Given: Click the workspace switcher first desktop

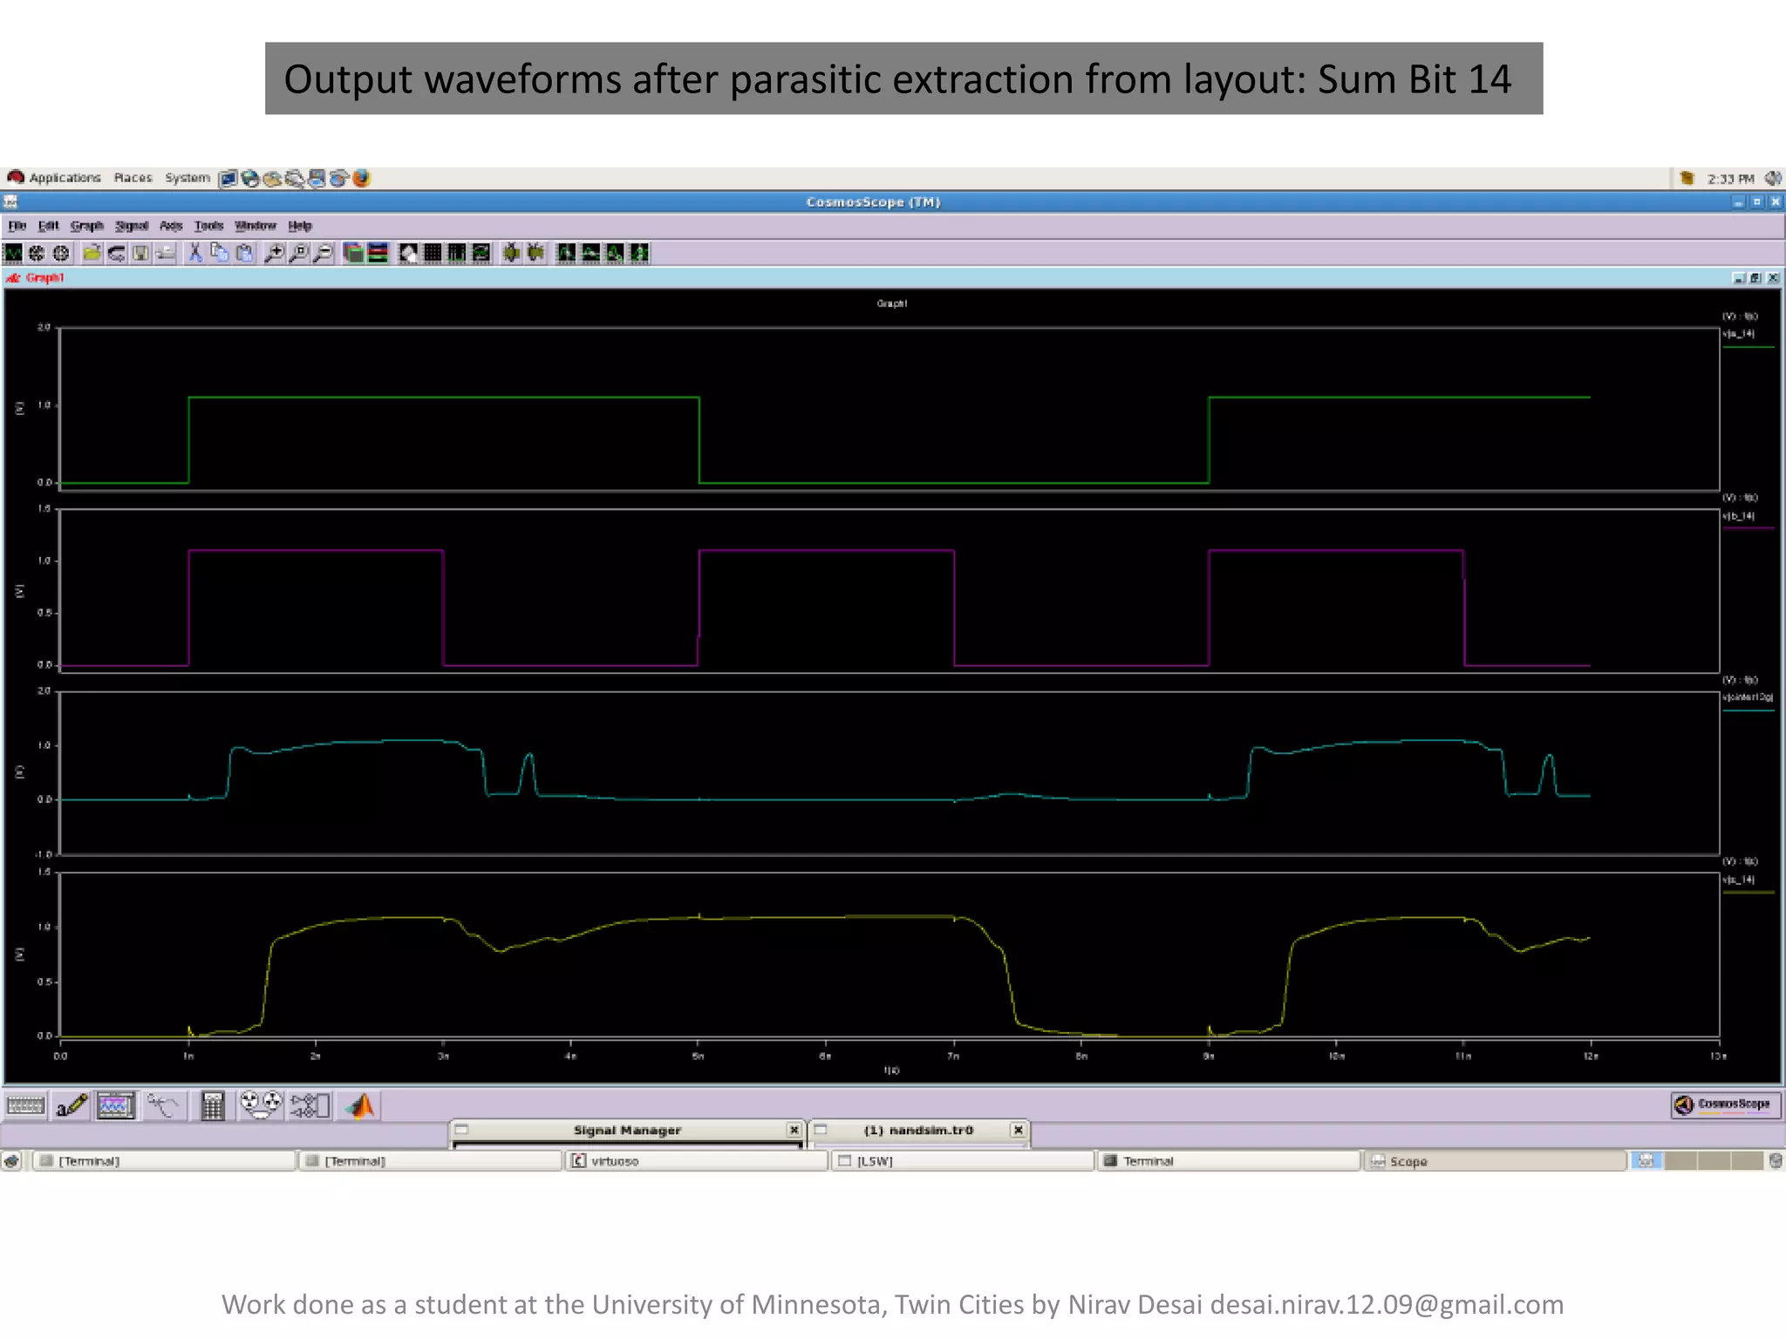Looking at the screenshot, I should click(1646, 1161).
